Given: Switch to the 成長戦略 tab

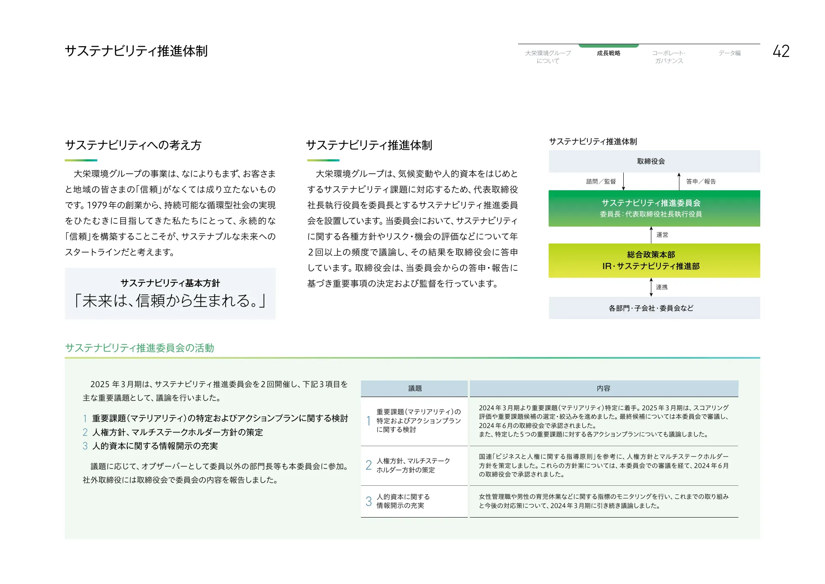Looking at the screenshot, I should (609, 53).
